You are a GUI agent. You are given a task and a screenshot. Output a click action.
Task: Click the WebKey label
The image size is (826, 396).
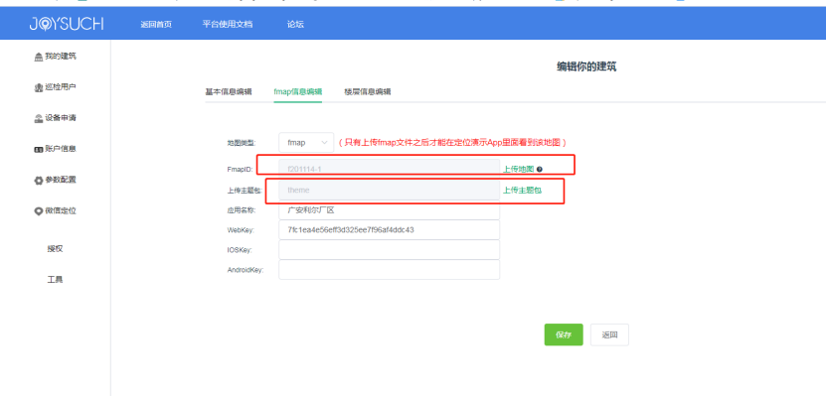240,230
